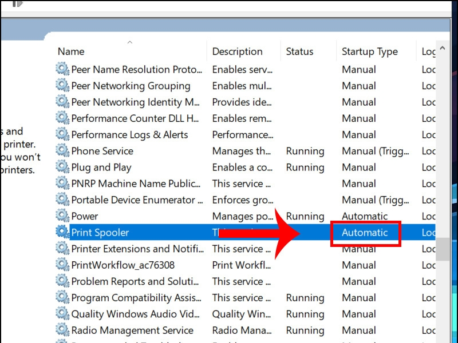
Task: Click the Radio Management Service gear icon
Action: 62,330
